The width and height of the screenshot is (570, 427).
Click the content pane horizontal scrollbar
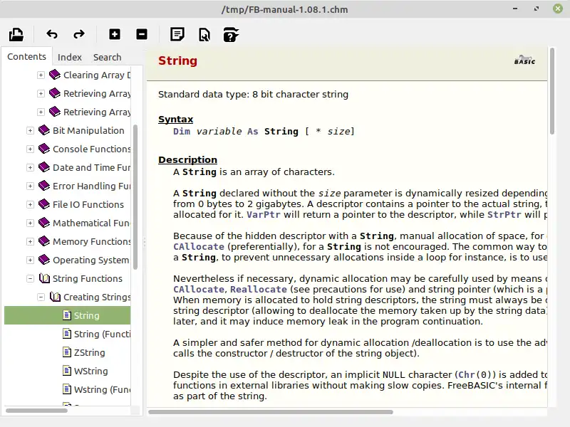(x=271, y=412)
